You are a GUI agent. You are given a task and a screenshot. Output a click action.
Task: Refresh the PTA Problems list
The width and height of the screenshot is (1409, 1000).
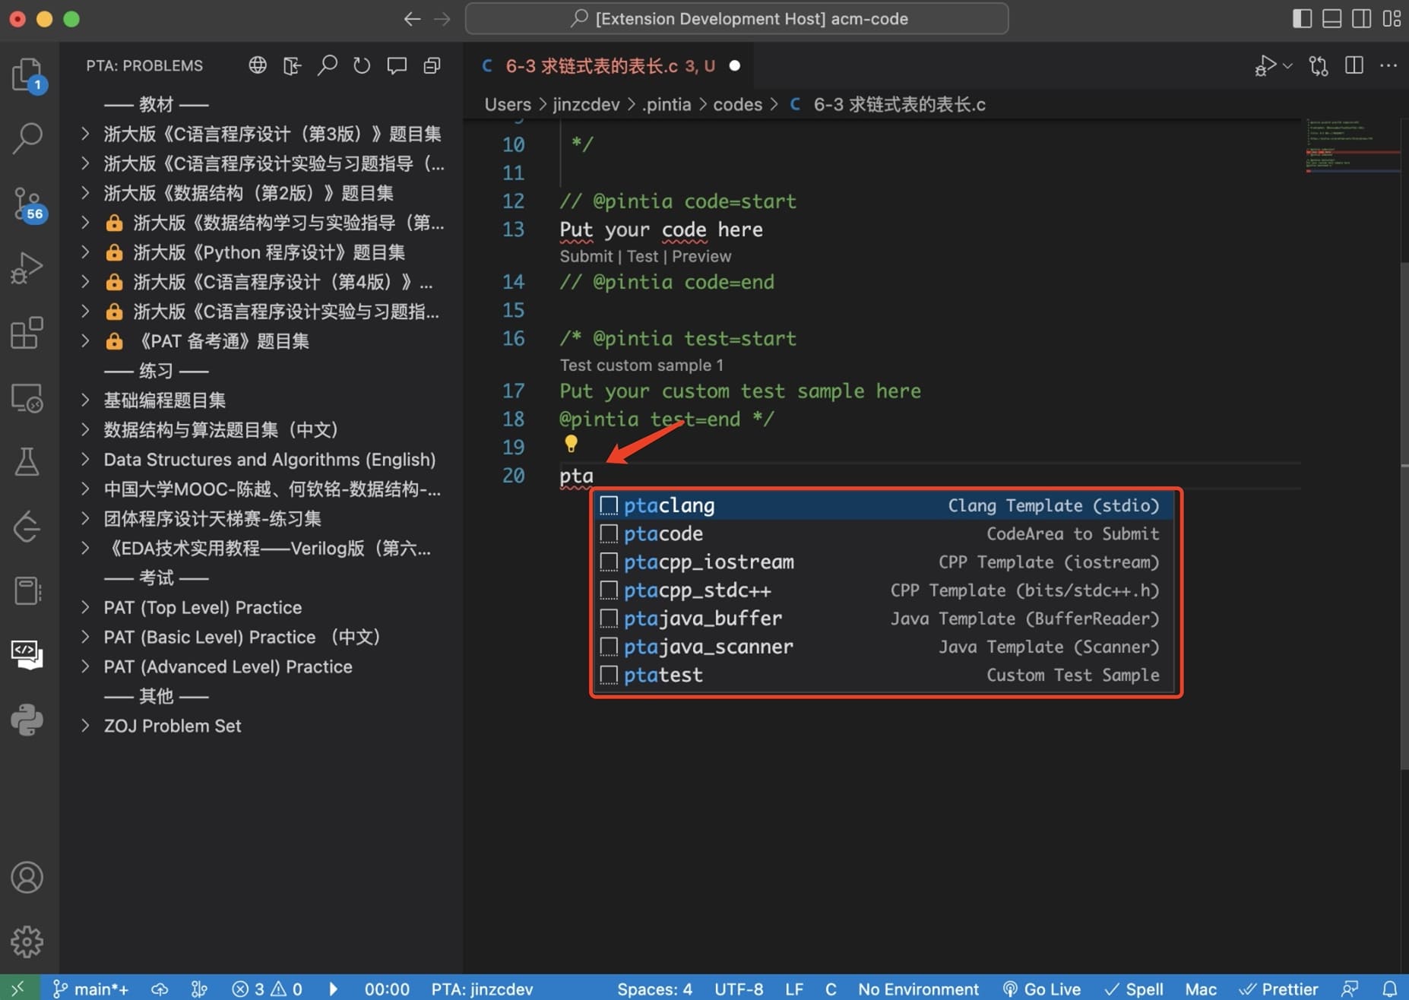(362, 65)
